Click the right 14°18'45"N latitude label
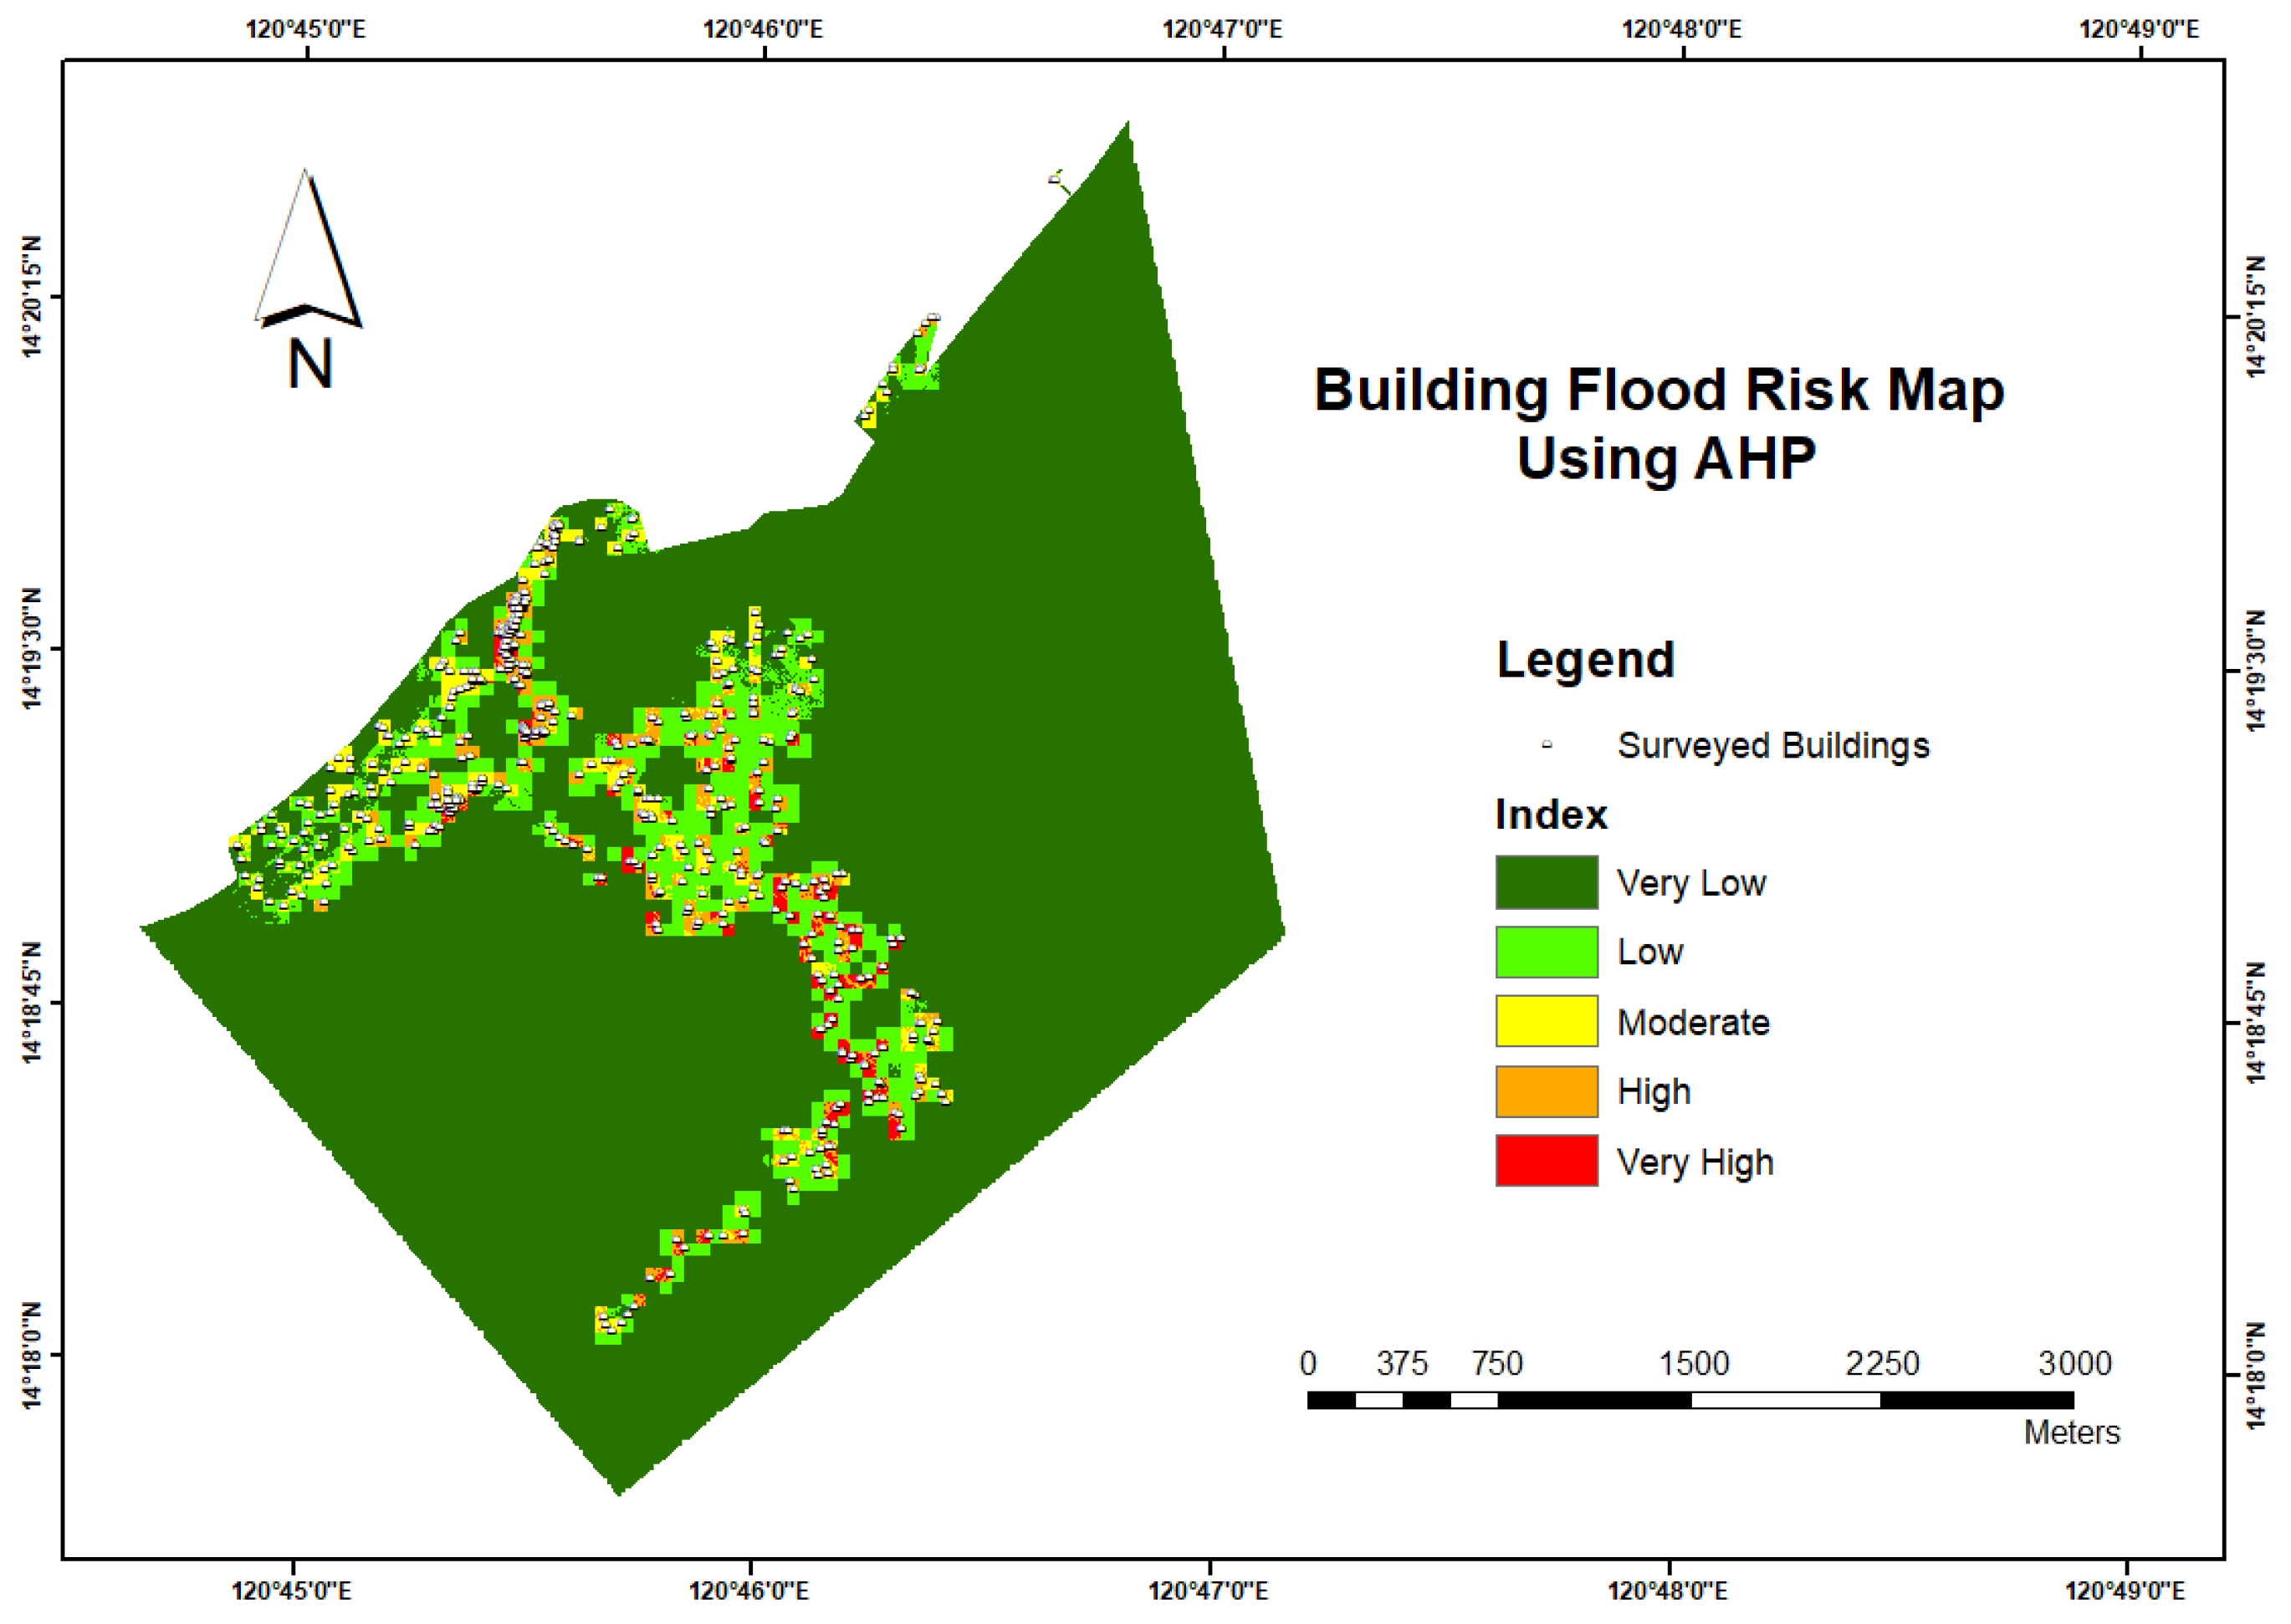 [2255, 1022]
